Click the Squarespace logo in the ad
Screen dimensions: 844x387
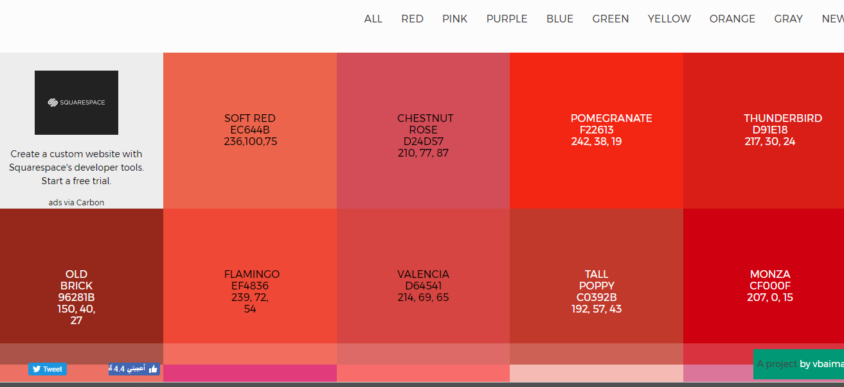76,102
